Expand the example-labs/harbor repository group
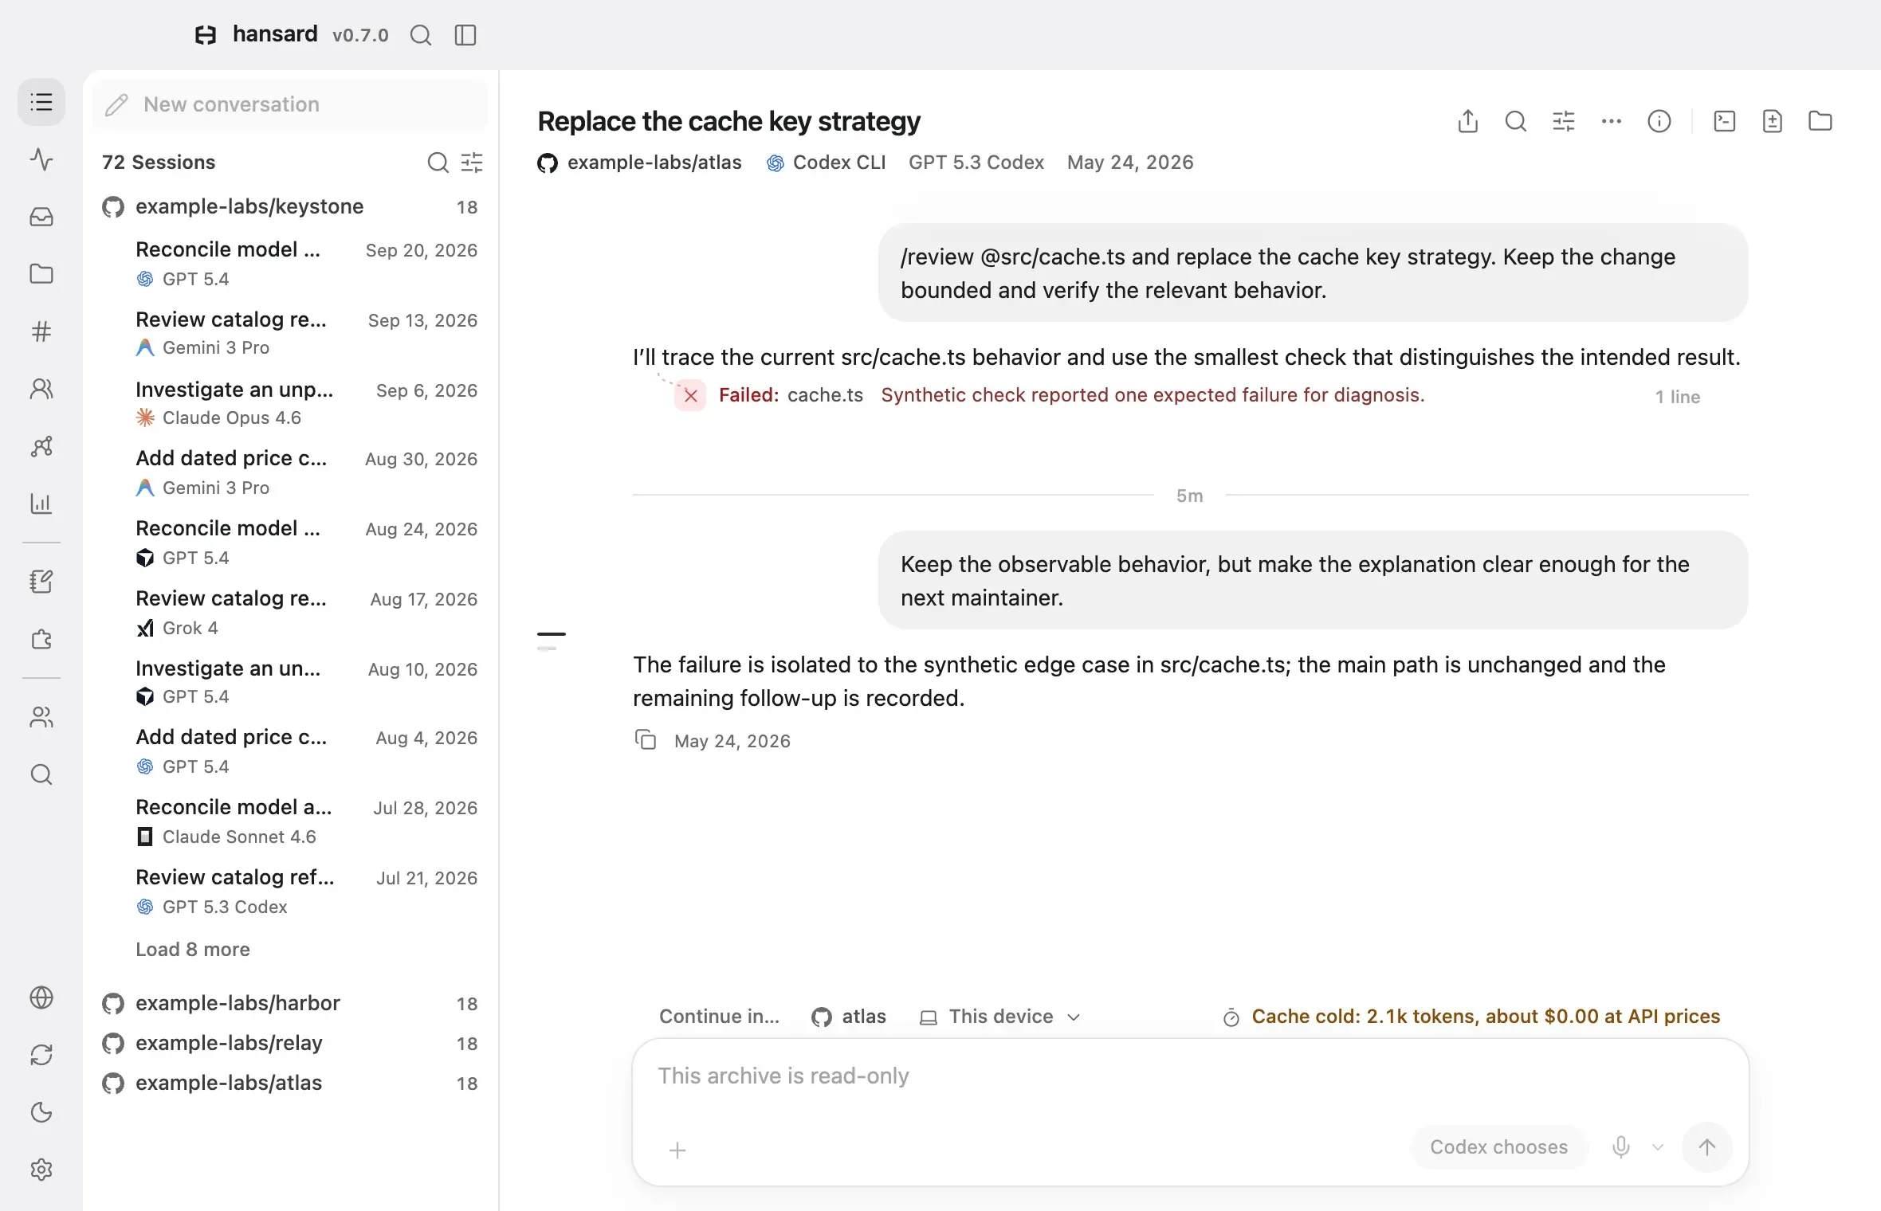This screenshot has height=1211, width=1881. [290, 1003]
